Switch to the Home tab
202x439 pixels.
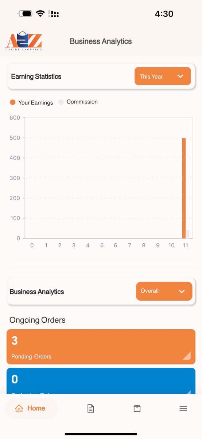(x=32, y=409)
